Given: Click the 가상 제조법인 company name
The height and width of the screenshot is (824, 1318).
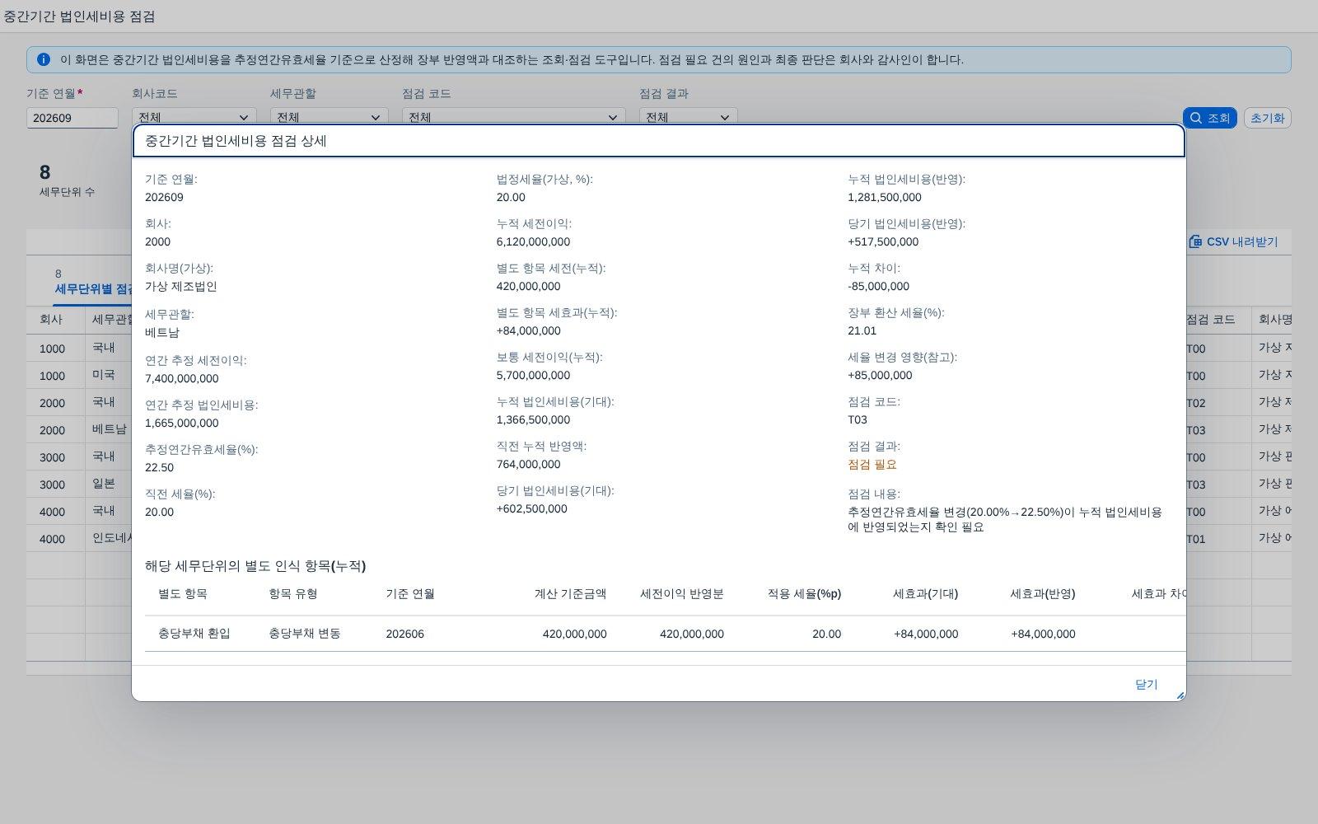Looking at the screenshot, I should point(181,286).
